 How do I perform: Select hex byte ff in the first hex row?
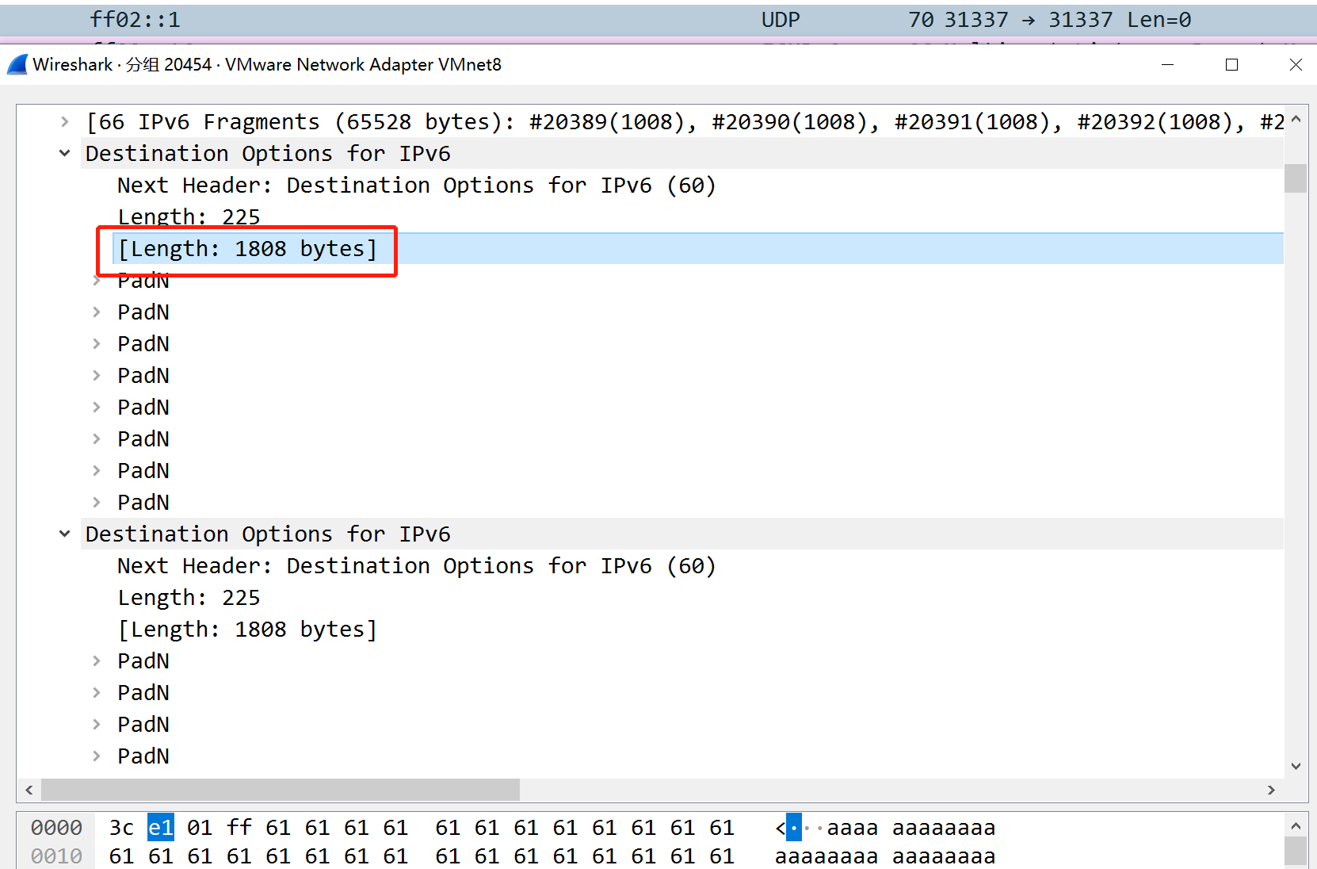[239, 828]
